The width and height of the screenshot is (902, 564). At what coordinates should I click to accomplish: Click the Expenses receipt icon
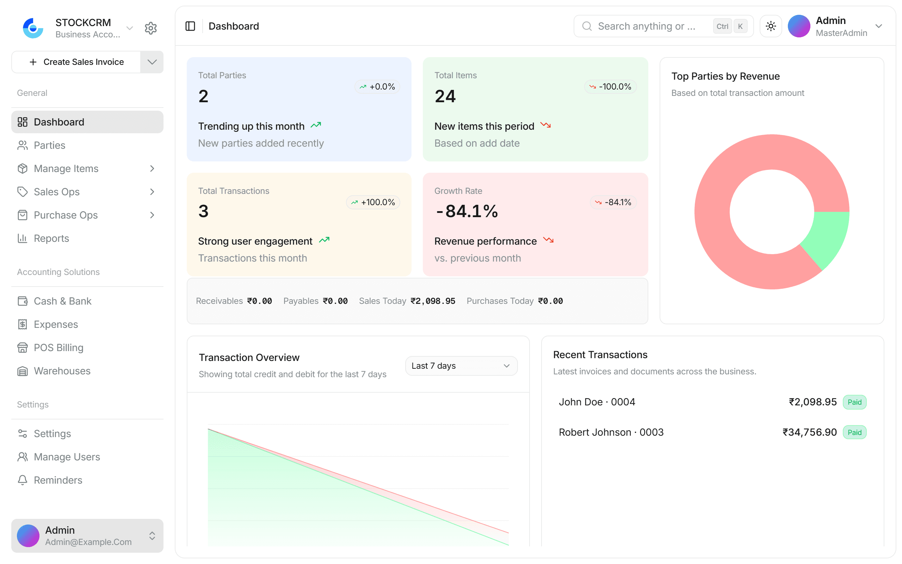pyautogui.click(x=22, y=324)
